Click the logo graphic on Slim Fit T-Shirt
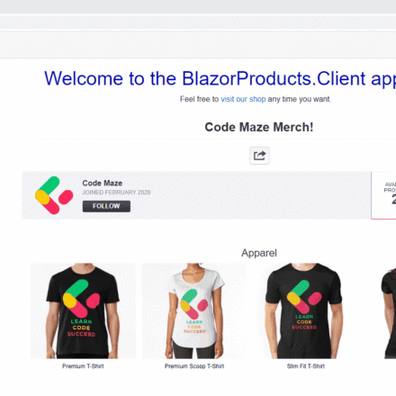Viewport: 396px width, 396px height. click(304, 297)
